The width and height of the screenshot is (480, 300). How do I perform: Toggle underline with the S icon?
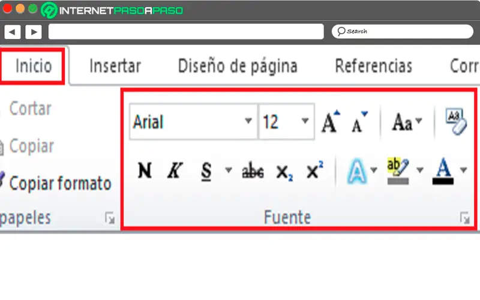206,171
